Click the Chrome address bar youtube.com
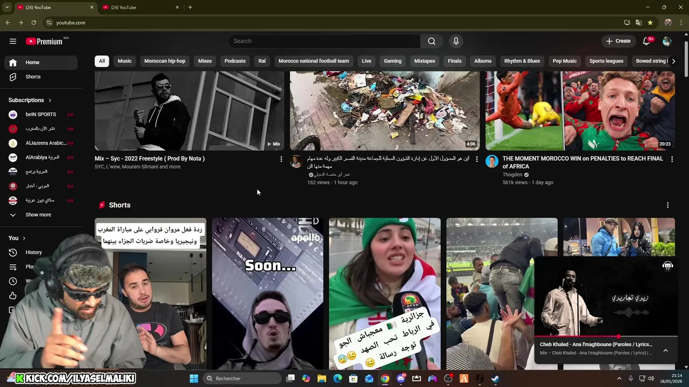This screenshot has height=387, width=689. 71,23
